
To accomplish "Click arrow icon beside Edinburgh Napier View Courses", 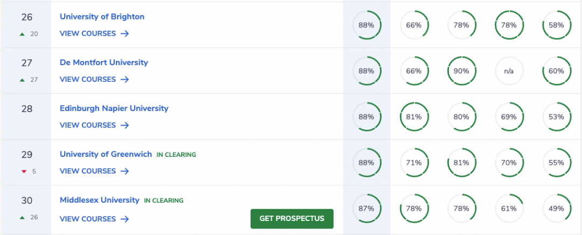I will click(124, 125).
